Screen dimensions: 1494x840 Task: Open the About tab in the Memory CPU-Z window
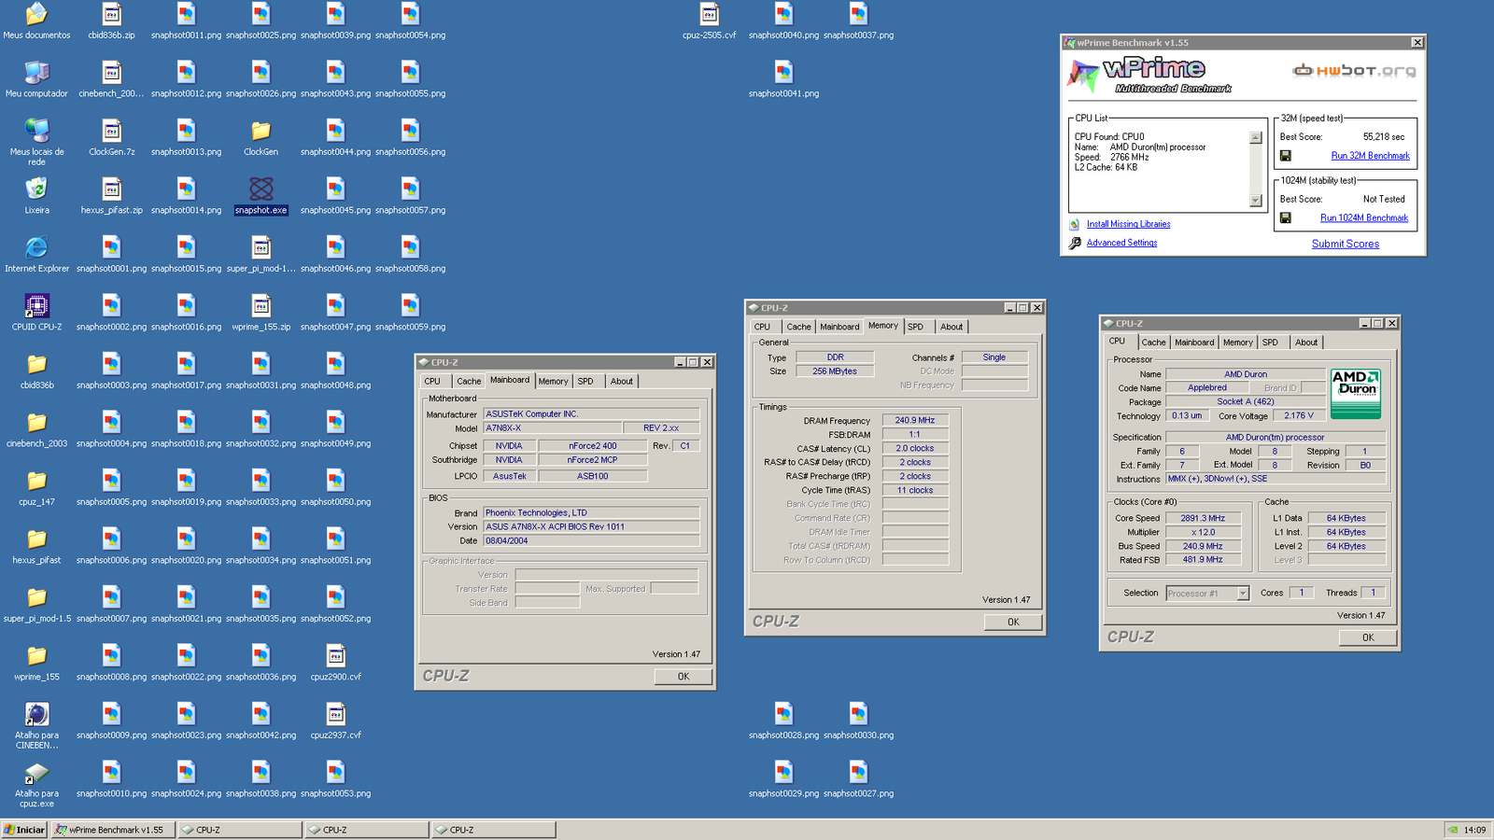coord(951,326)
